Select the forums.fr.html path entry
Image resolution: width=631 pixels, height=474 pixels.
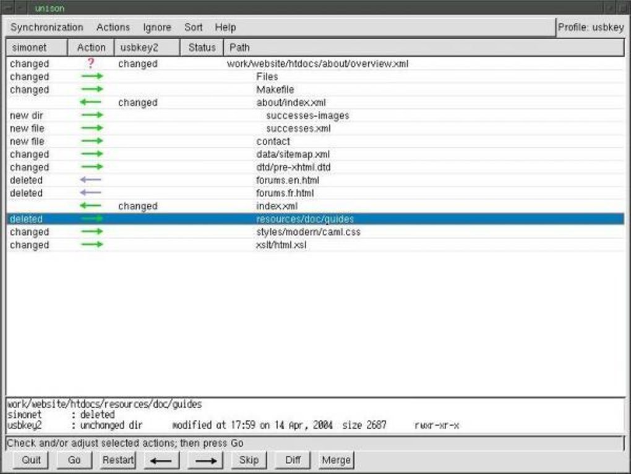click(x=285, y=193)
